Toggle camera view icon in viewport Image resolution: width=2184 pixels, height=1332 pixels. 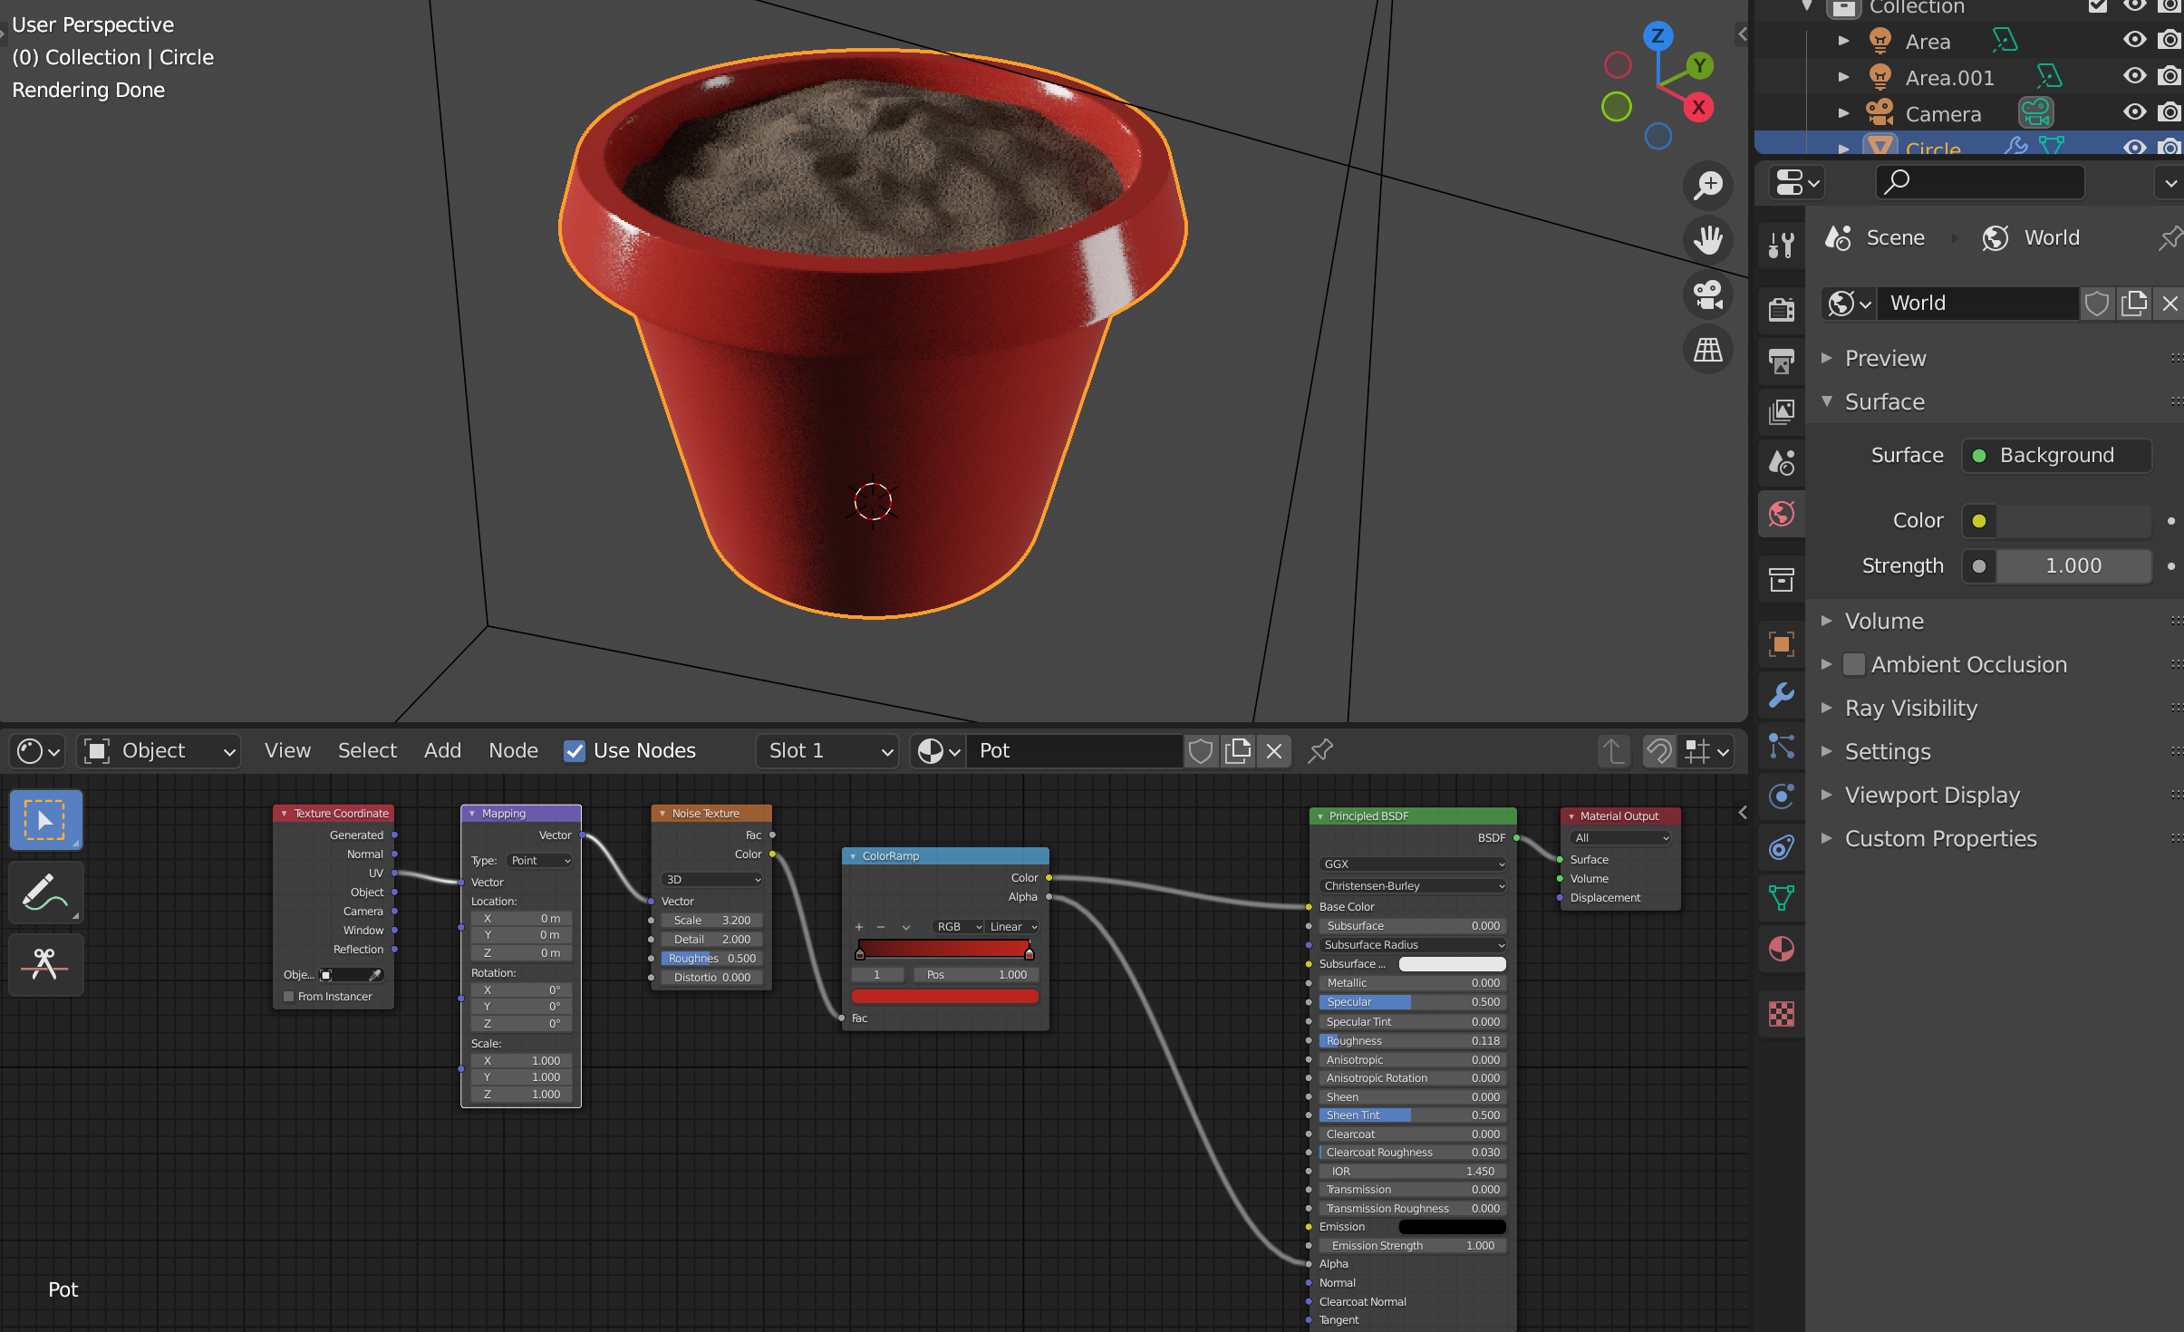tap(1708, 294)
